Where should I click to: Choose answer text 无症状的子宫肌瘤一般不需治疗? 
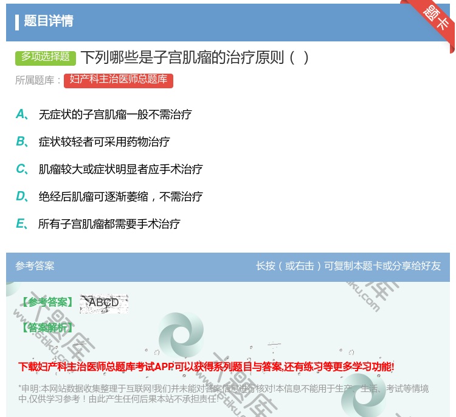point(115,114)
